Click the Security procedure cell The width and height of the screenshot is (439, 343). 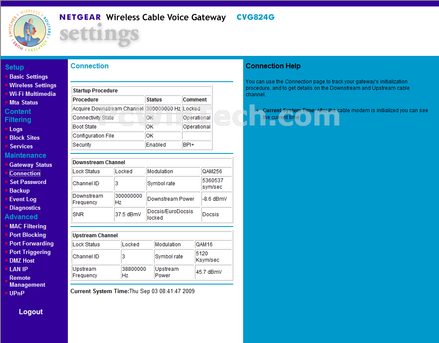click(x=108, y=144)
